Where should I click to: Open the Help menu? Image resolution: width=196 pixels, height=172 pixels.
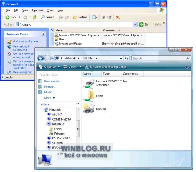[x=60, y=10]
